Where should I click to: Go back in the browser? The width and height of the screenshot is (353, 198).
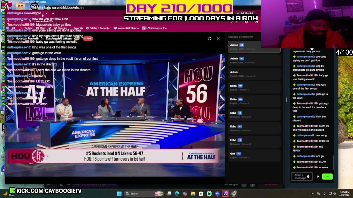coord(9,21)
